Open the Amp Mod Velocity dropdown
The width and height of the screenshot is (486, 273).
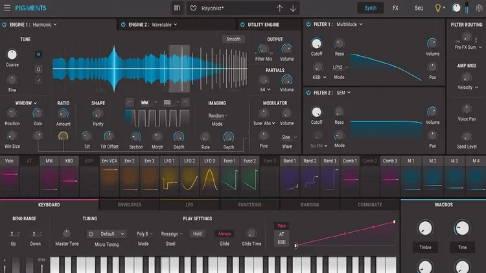[x=468, y=88]
